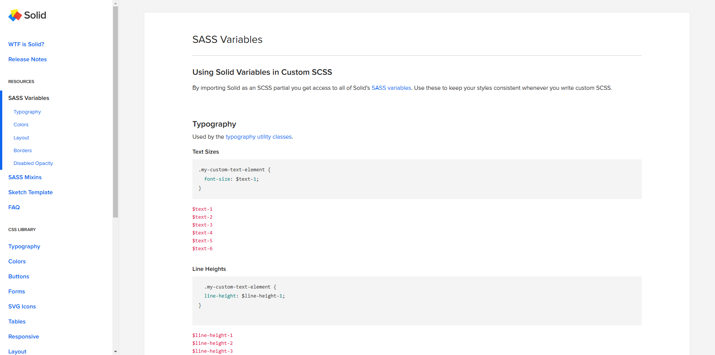Click the $text-3 variable
Viewport: 715px width, 355px height.
click(203, 225)
